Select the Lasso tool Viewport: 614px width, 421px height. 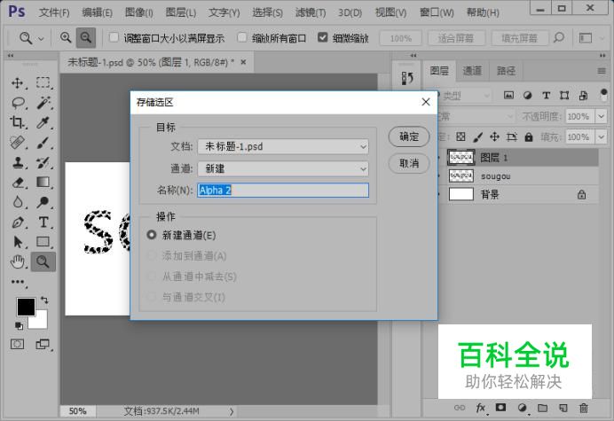(x=18, y=103)
